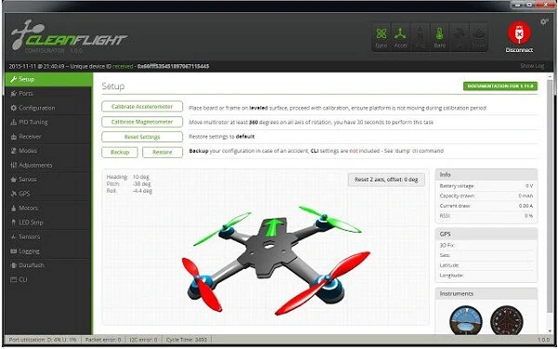Click the Info panel header
Viewport: 558px width, 349px height.
[x=486, y=175]
